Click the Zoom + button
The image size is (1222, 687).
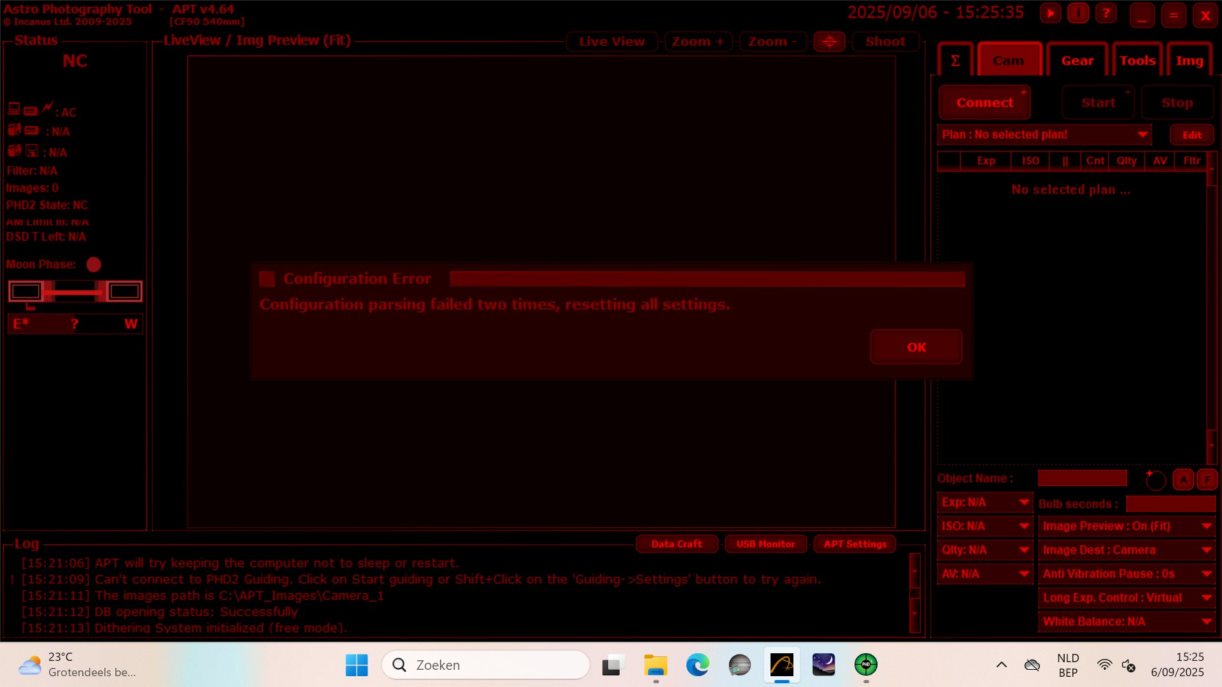(x=698, y=41)
